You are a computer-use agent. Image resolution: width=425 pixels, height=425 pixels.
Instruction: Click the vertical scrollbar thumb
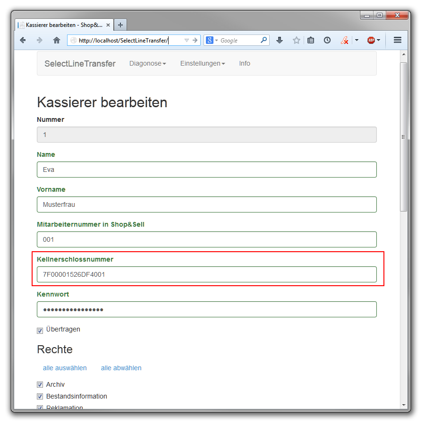click(404, 136)
